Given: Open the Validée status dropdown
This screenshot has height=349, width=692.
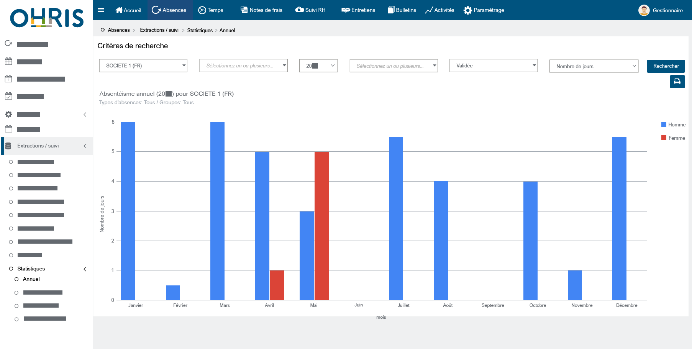Looking at the screenshot, I should pyautogui.click(x=493, y=66).
